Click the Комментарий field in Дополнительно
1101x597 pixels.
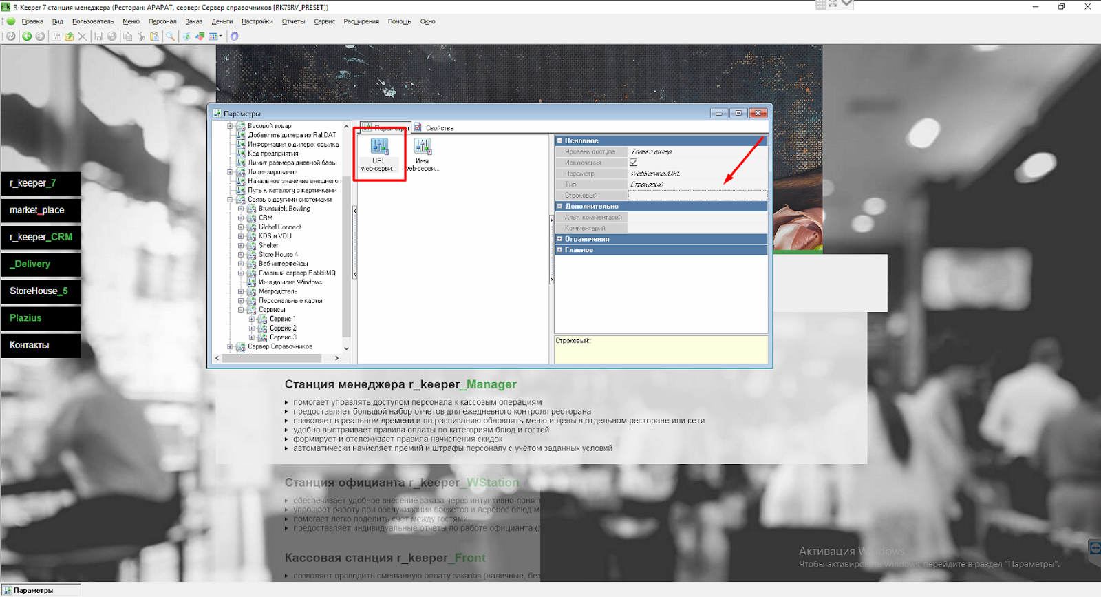pos(697,228)
